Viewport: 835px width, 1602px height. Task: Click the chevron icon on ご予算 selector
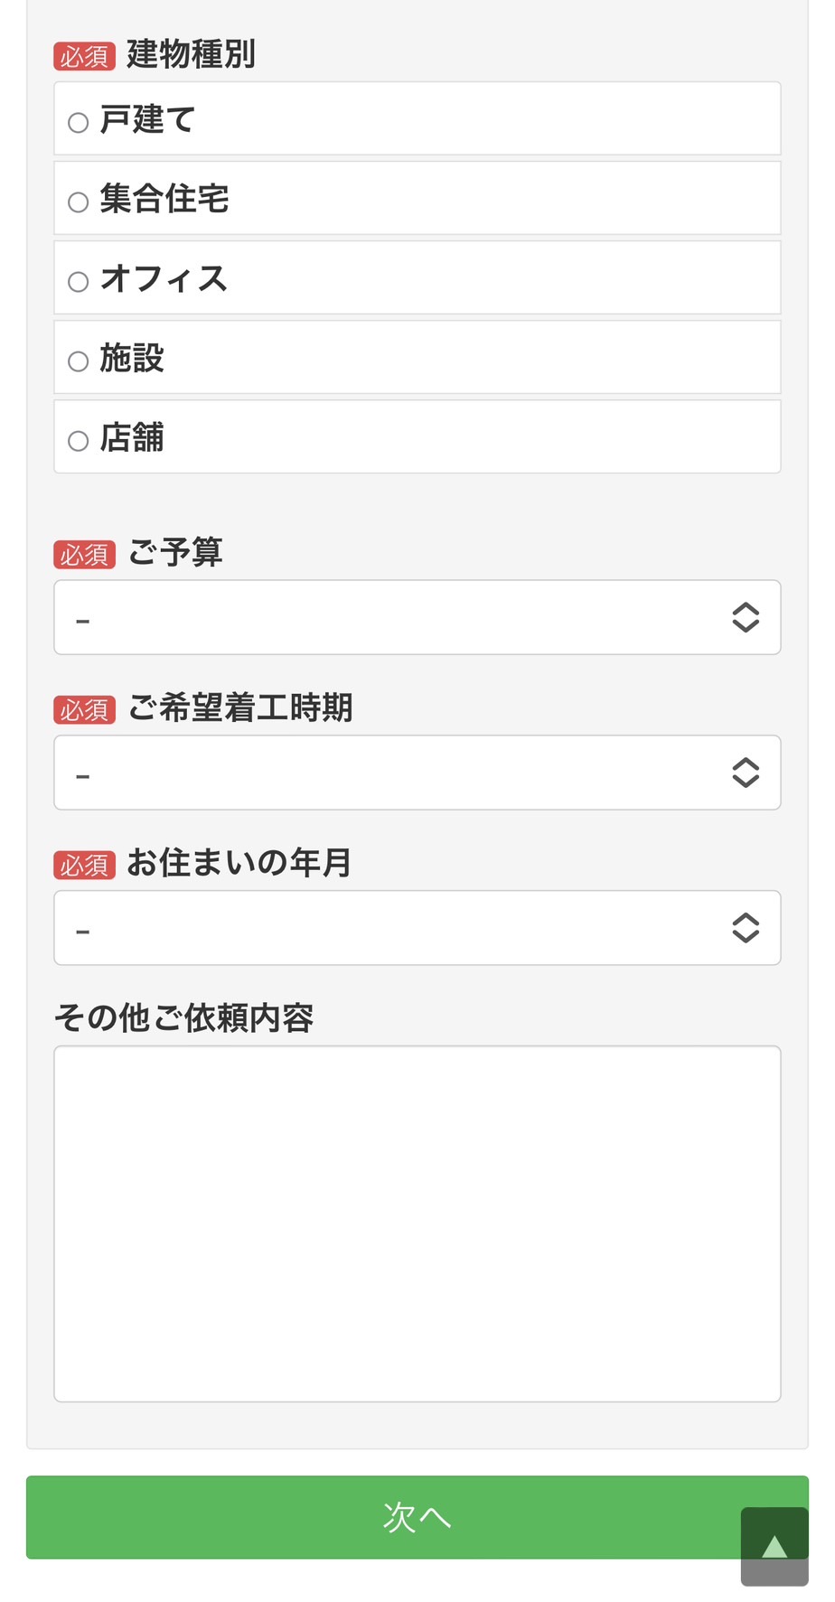pyautogui.click(x=746, y=618)
